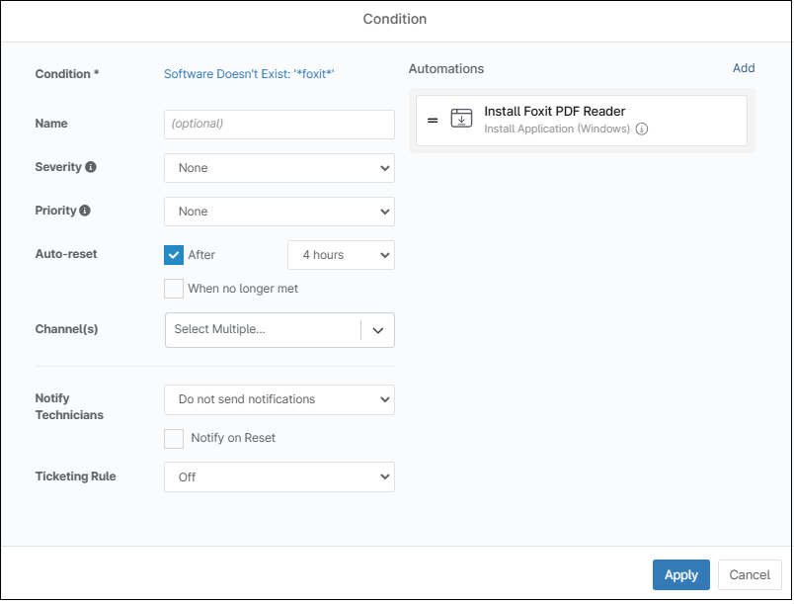Open the Ticketing Rule dropdown

(x=279, y=476)
